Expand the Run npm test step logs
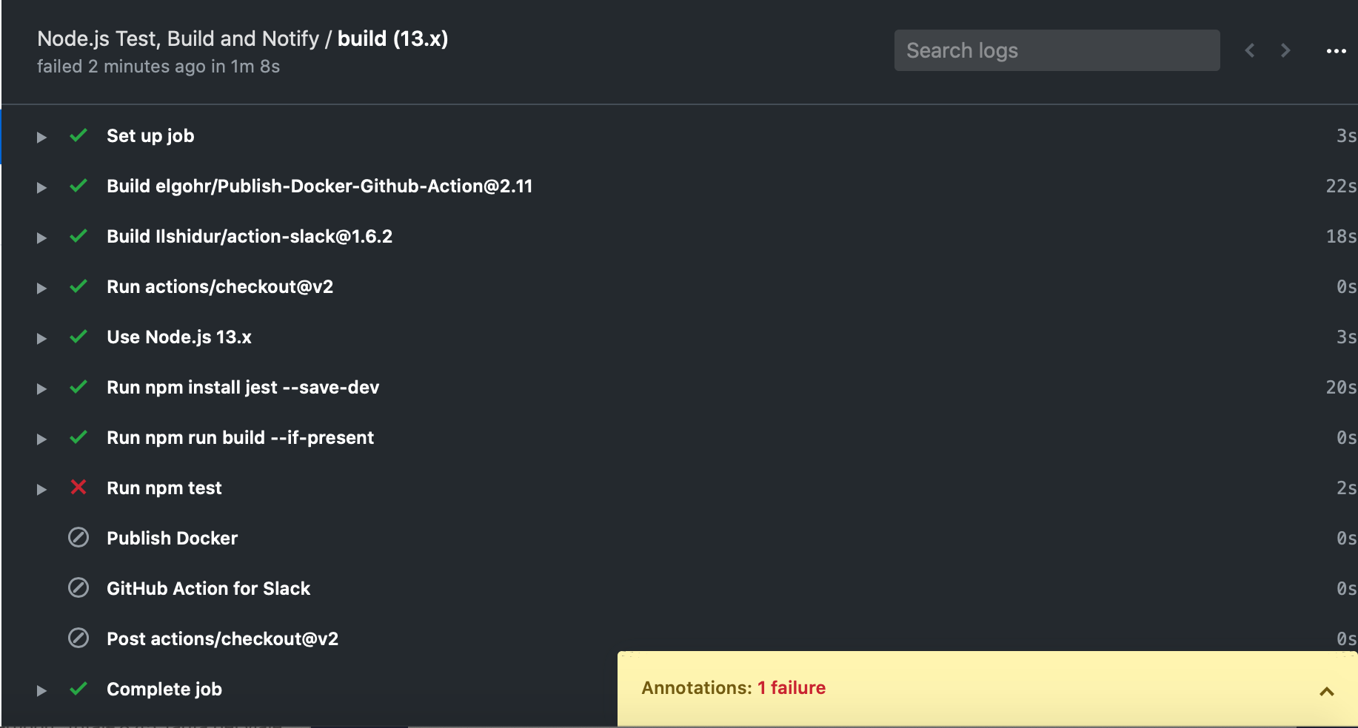Screen dimensions: 1358x728 pos(41,488)
